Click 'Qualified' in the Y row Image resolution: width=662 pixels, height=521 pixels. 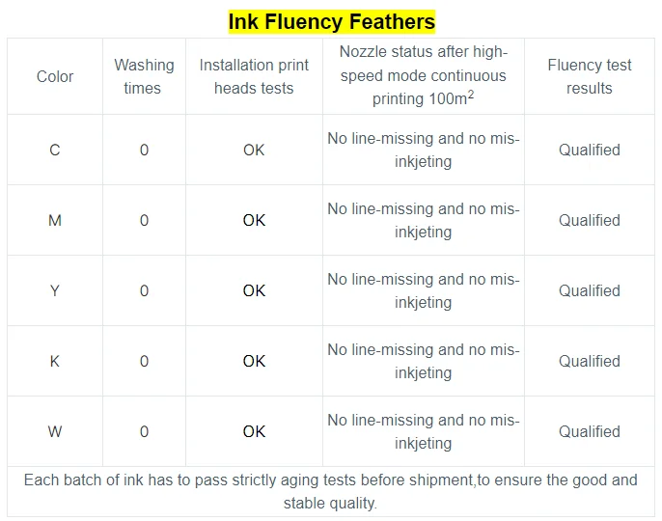[589, 290]
